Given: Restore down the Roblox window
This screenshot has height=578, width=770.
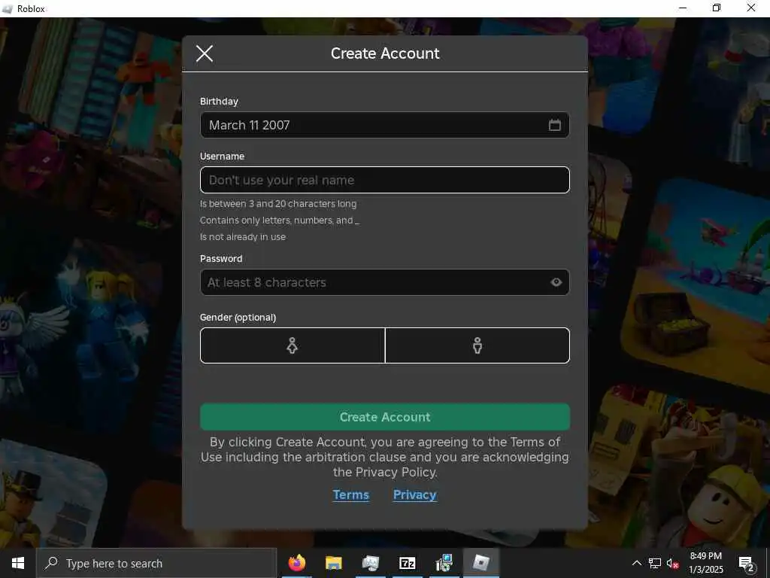Looking at the screenshot, I should (x=717, y=8).
